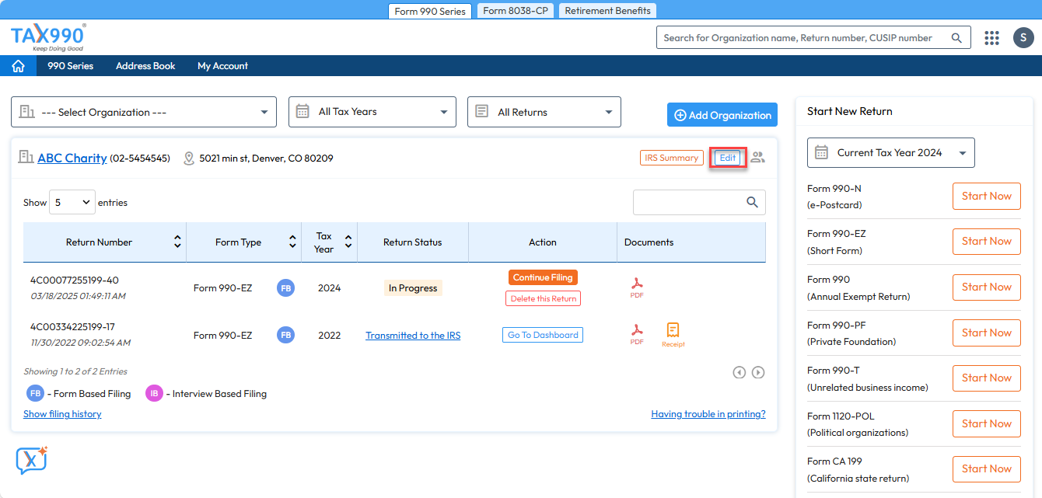This screenshot has height=498, width=1042.
Task: Click the home icon in navigation bar
Action: 18,66
